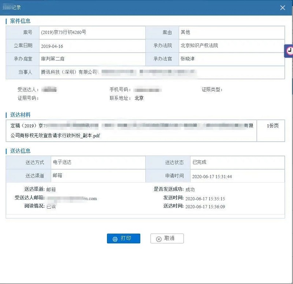Select the court name 北京知识产权法院
293x284 pixels.
click(x=199, y=46)
